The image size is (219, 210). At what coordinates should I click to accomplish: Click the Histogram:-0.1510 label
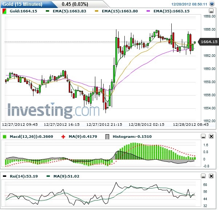[132, 136]
